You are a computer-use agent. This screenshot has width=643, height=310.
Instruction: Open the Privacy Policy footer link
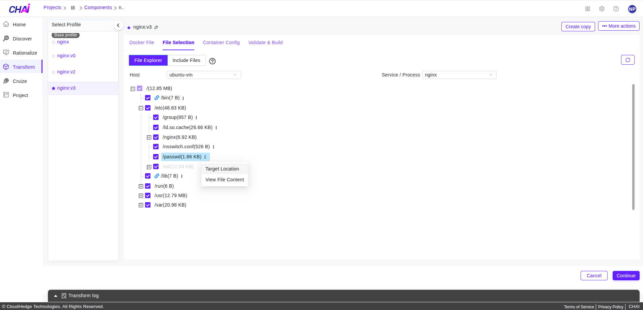(x=611, y=307)
